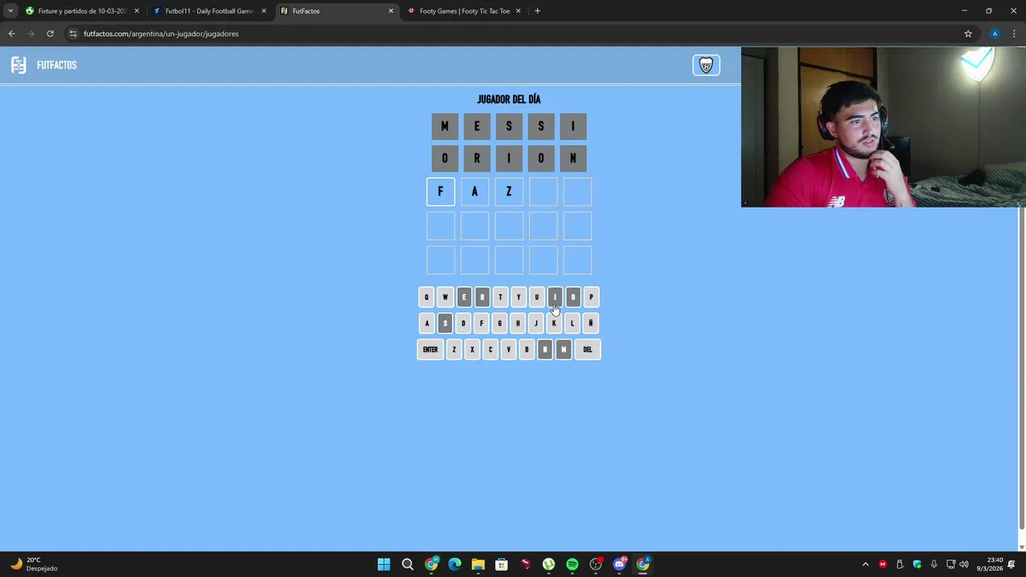Tap the T key on game keyboard
1026x577 pixels.
tap(500, 297)
